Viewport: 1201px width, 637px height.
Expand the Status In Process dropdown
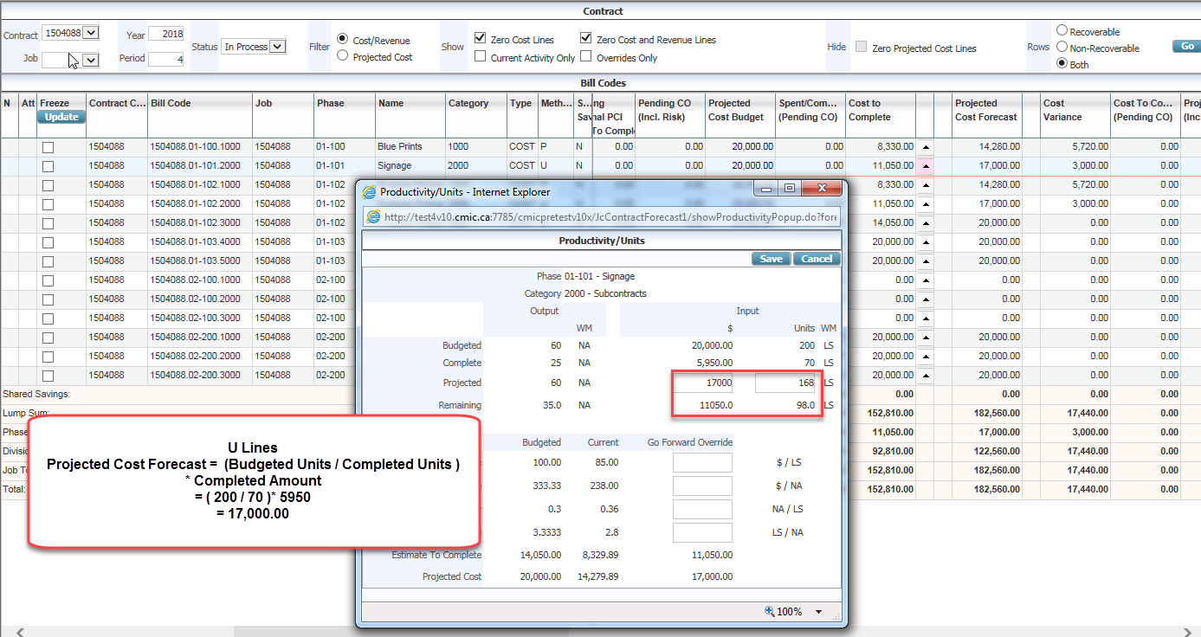277,47
